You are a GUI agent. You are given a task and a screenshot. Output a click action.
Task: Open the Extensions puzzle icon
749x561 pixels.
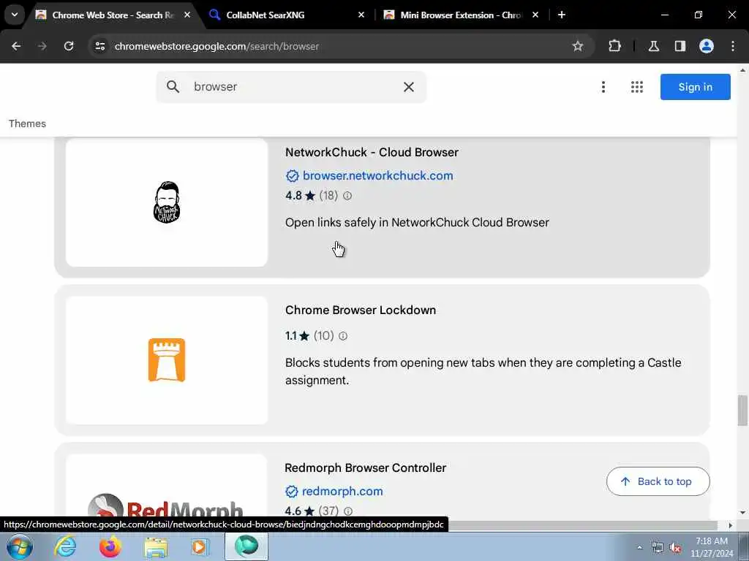pos(614,46)
